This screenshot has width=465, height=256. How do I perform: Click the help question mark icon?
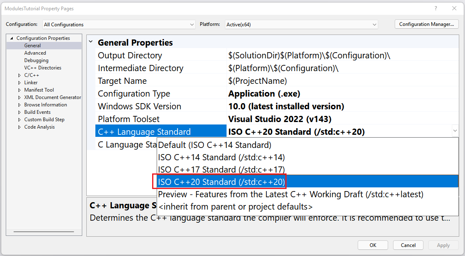click(x=435, y=8)
